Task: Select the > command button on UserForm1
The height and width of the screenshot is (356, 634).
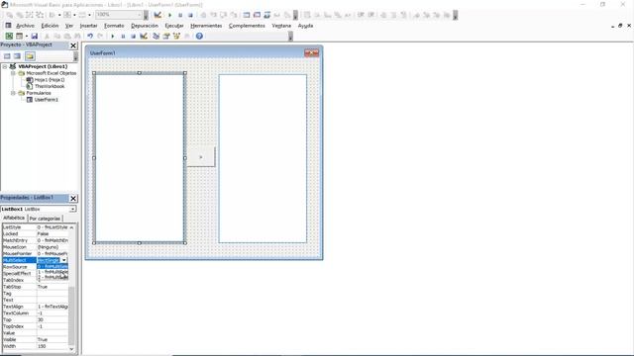Action: click(201, 157)
